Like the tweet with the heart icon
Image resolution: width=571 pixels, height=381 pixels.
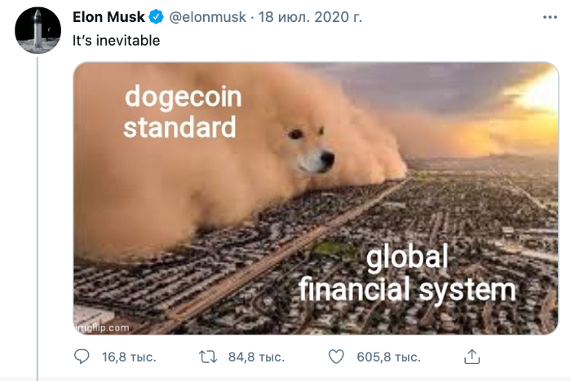click(336, 357)
